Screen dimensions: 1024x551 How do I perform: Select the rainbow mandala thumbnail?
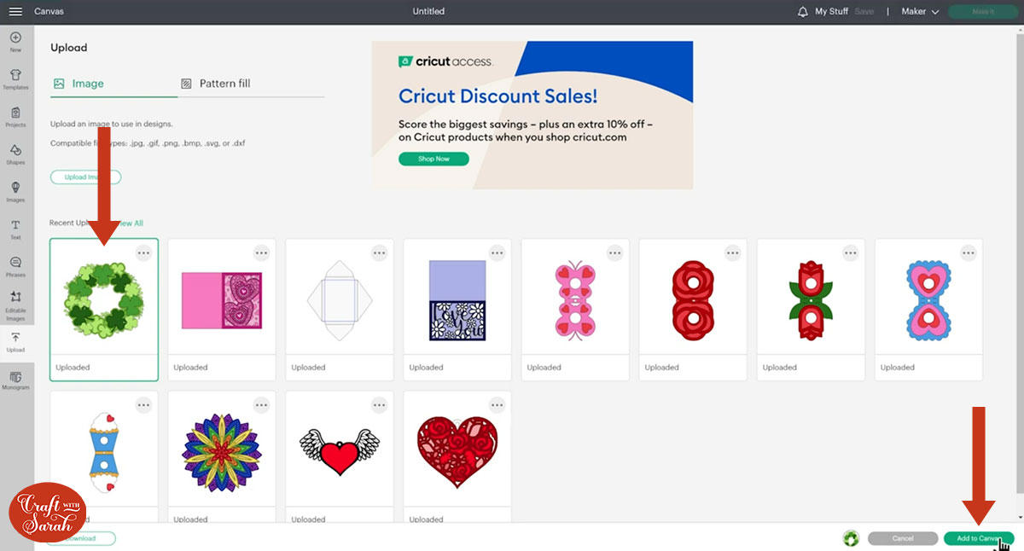222,451
